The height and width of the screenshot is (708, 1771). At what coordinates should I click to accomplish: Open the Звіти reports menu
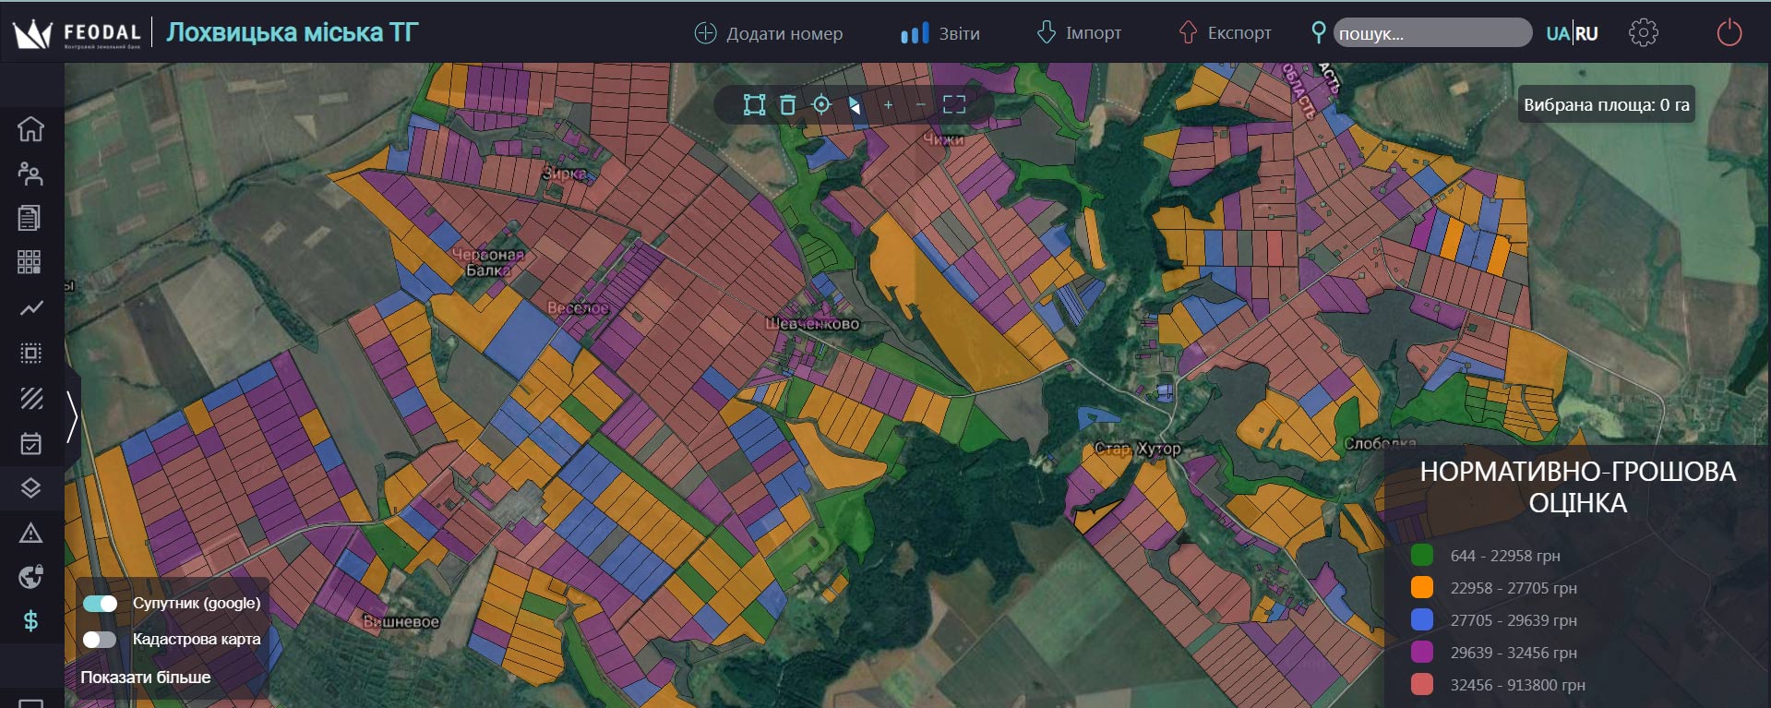[x=940, y=34]
